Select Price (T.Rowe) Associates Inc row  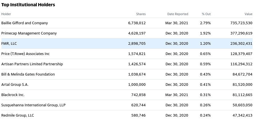25,54
